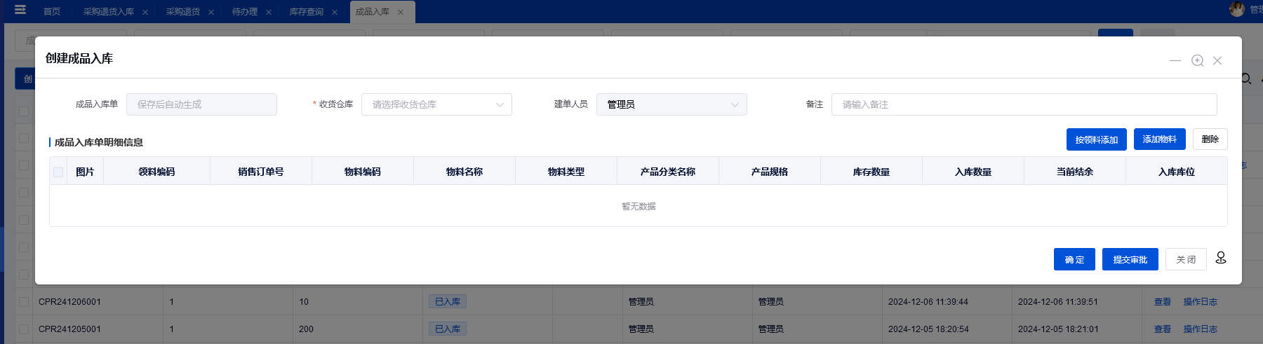The image size is (1263, 344).
Task: Close the 创建成品入库 dialog with X
Action: [1217, 61]
